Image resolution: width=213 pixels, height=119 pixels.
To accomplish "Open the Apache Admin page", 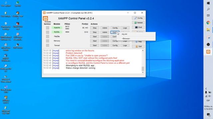I will tap(105, 28).
